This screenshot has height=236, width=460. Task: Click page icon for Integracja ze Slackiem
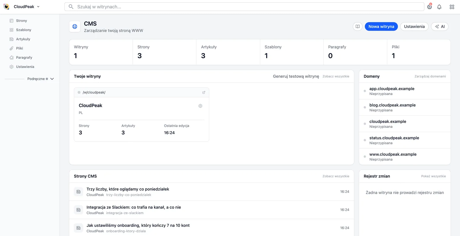click(78, 210)
